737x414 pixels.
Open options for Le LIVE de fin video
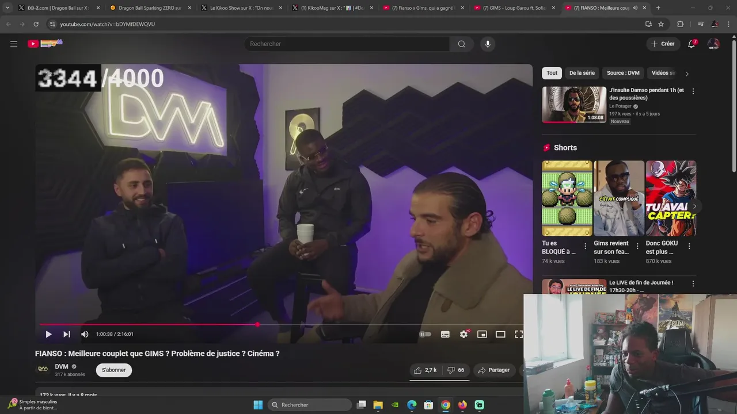693,283
